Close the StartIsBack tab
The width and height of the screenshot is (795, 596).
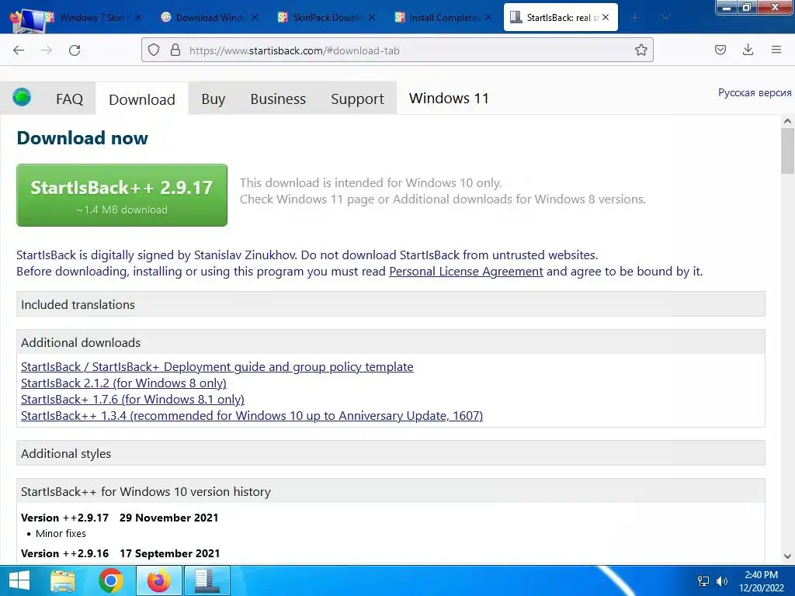(x=606, y=17)
